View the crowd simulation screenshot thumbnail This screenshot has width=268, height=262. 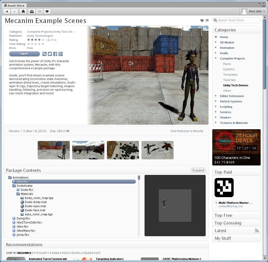pyautogui.click(x=88, y=150)
